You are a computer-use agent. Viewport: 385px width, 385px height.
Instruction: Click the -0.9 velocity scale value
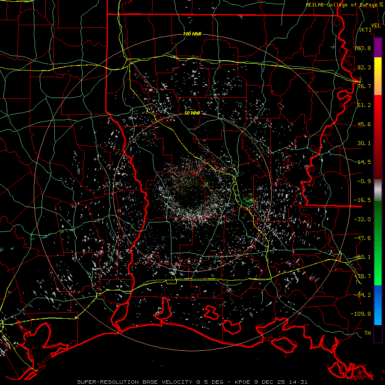pos(364,181)
